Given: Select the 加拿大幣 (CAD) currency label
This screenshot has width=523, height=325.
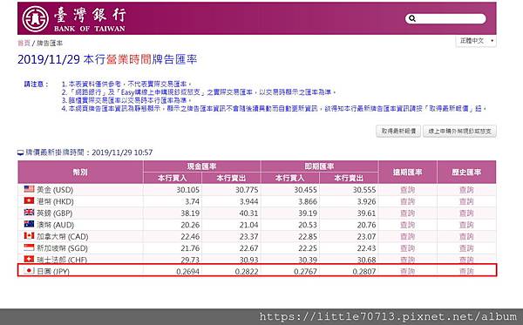Looking at the screenshot, I should pyautogui.click(x=63, y=236).
